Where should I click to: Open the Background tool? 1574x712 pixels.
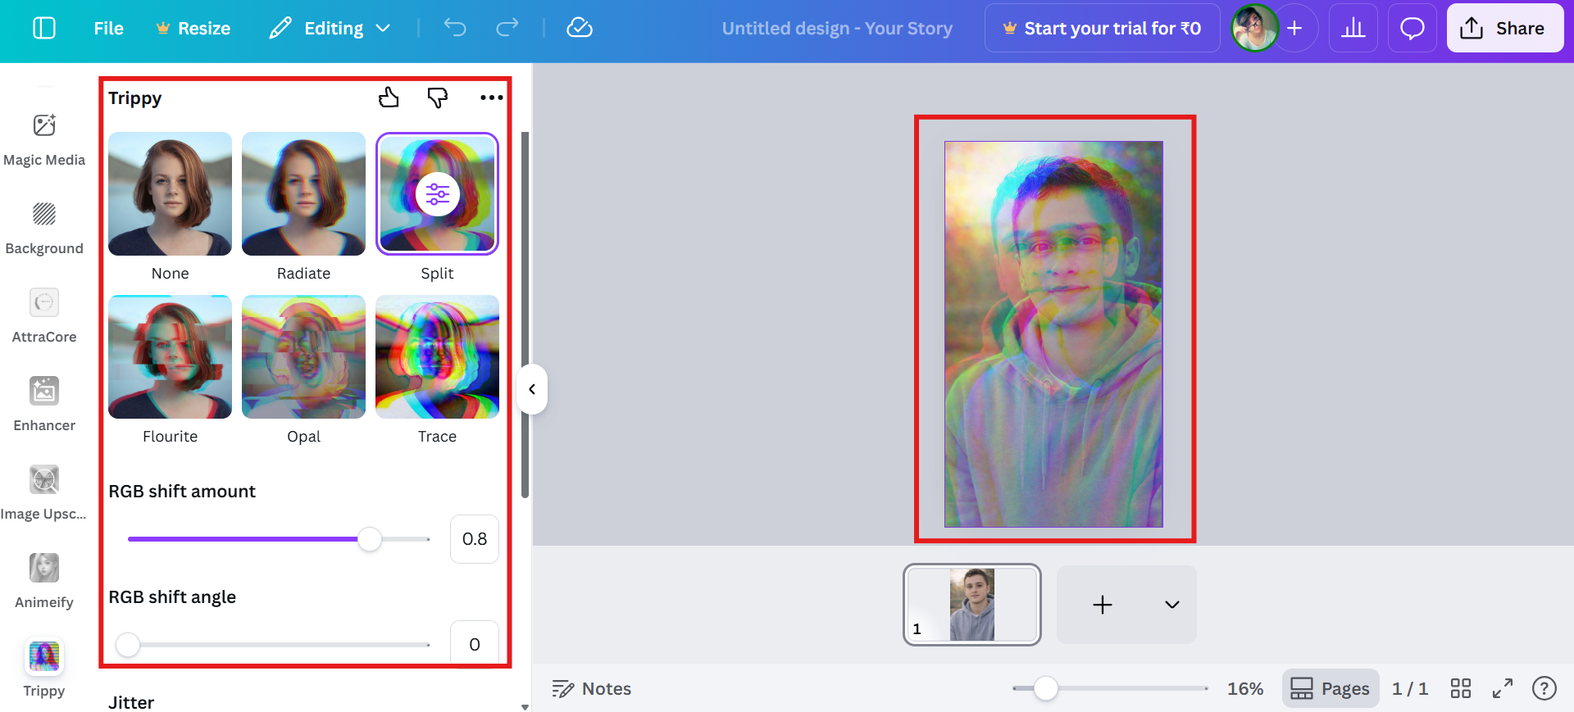[x=44, y=228]
